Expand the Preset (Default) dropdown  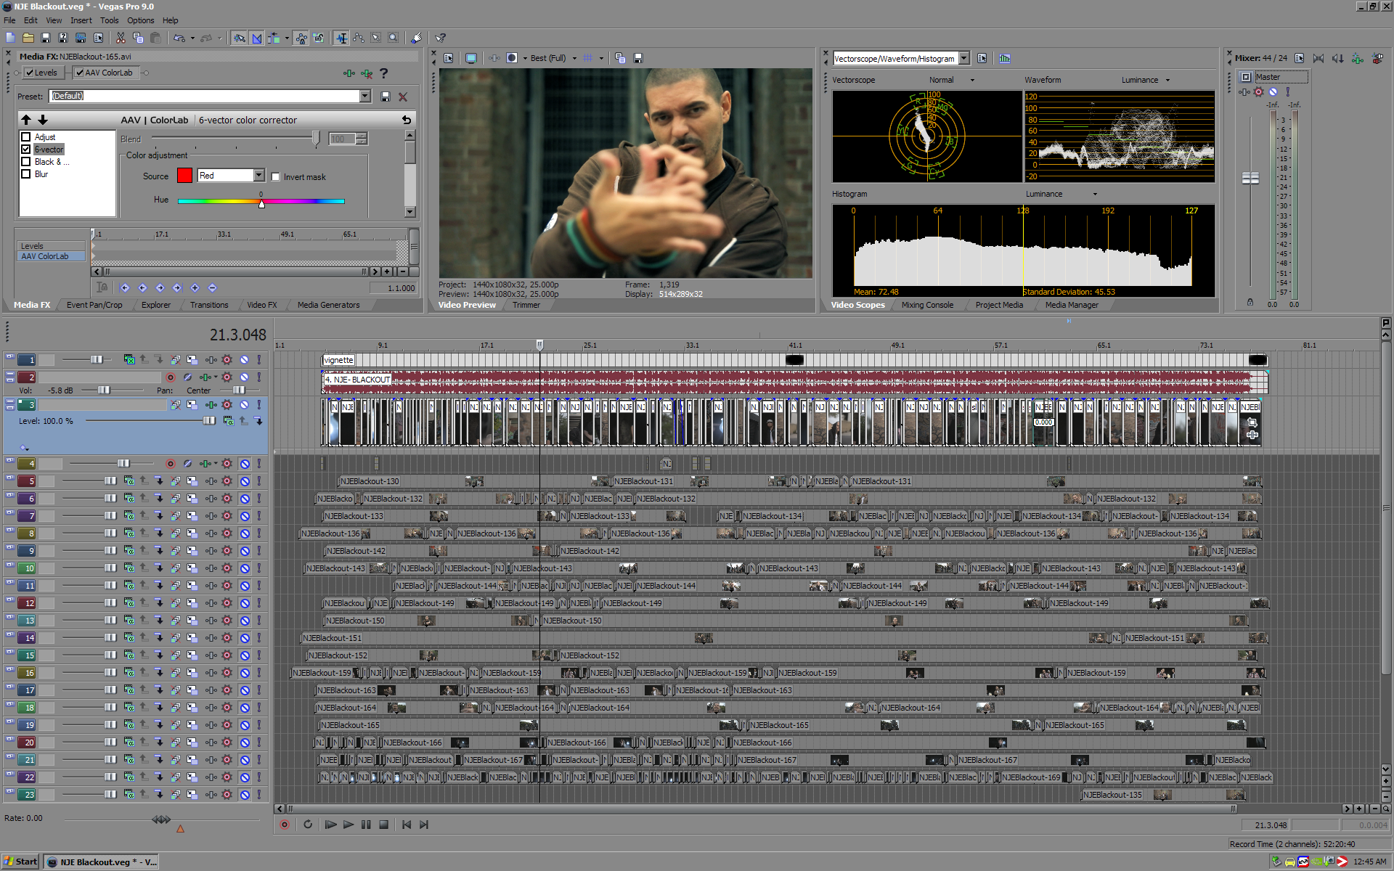click(365, 96)
